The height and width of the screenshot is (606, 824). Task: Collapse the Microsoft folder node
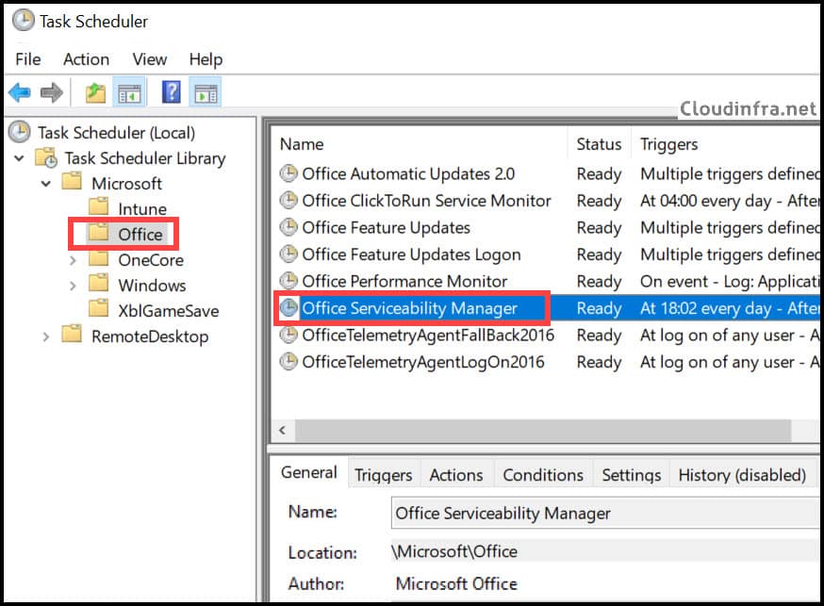click(x=46, y=184)
